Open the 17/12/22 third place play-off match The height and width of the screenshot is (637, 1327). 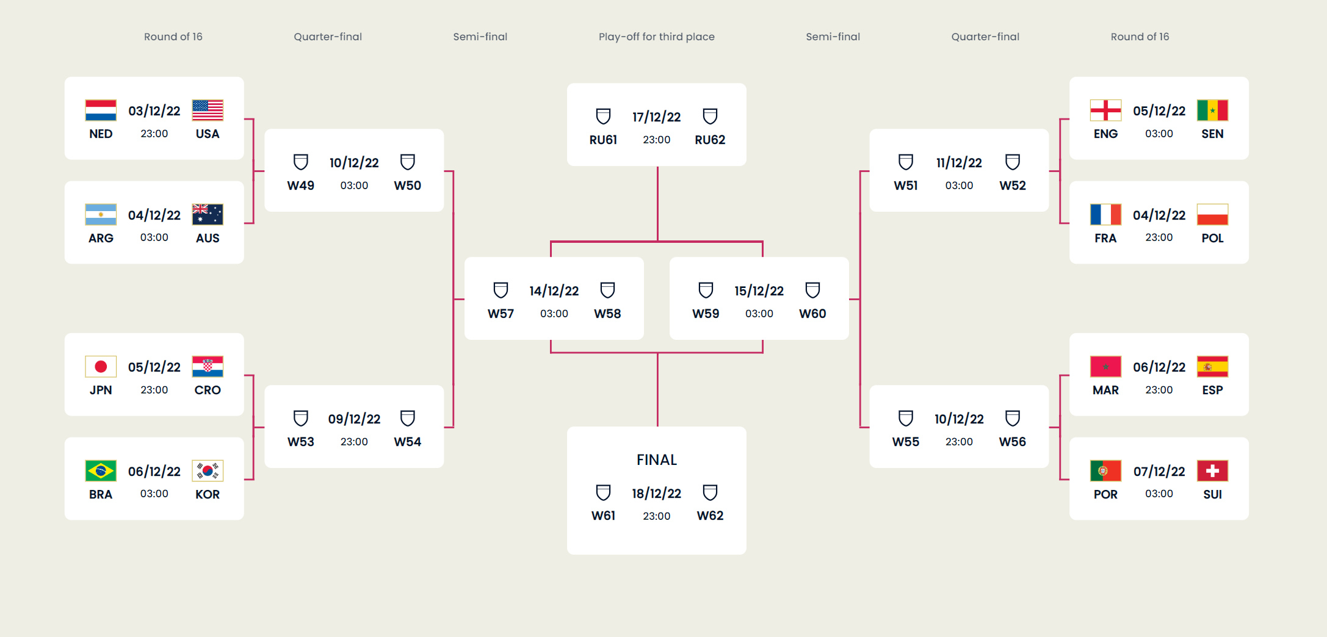657,117
